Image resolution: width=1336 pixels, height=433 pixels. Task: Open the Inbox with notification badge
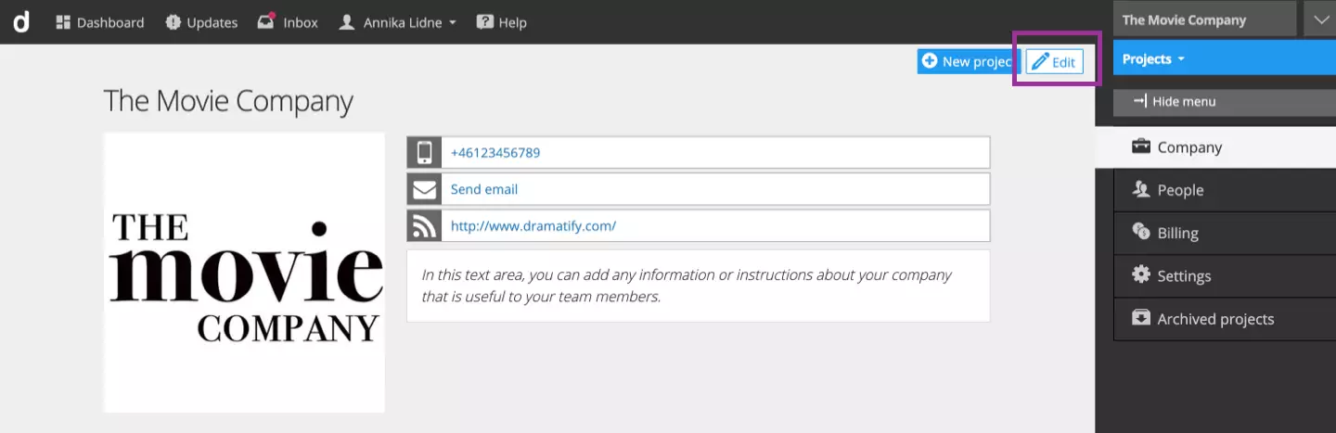(288, 22)
